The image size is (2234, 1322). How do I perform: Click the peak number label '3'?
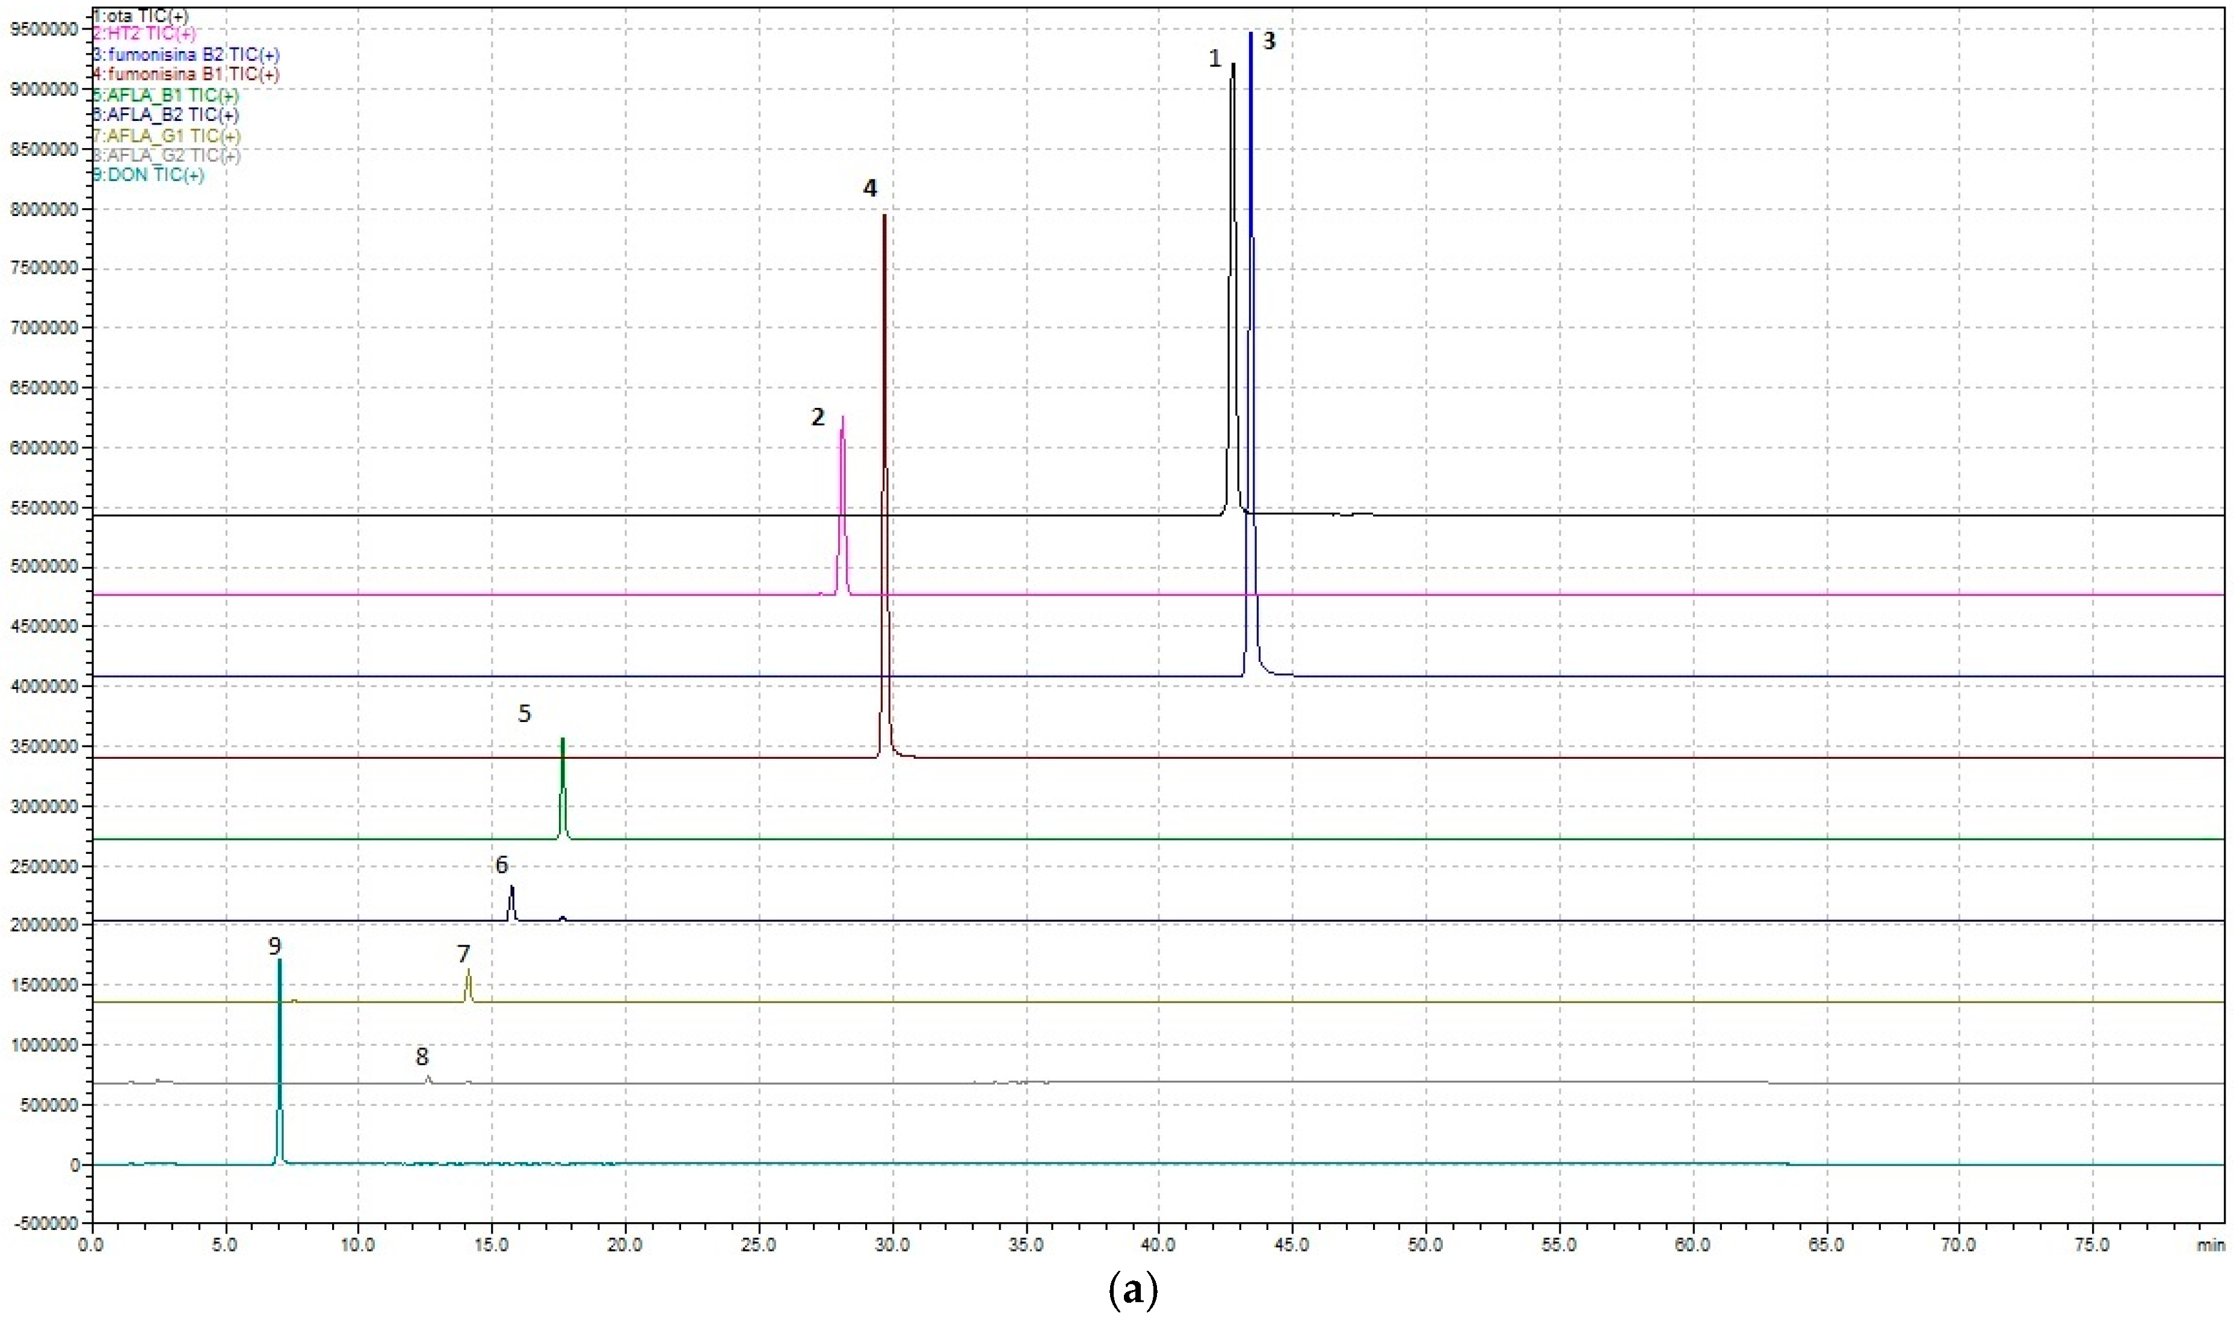pos(1270,41)
